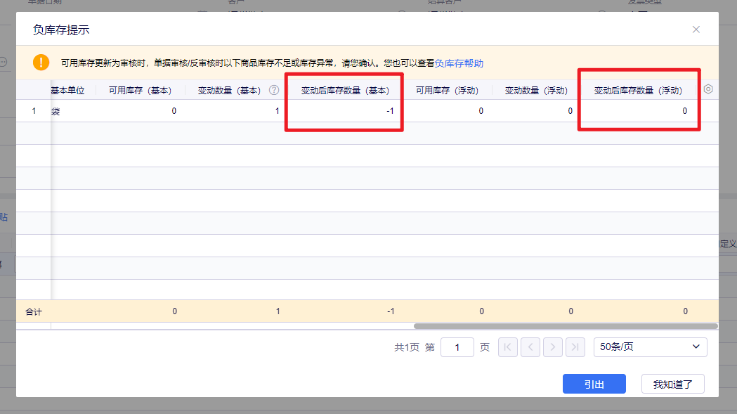Image resolution: width=737 pixels, height=414 pixels.
Task: Select the 变动数量（浮动） column header
Action: tap(535, 90)
